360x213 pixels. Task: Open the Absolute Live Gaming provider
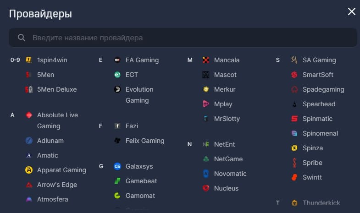click(57, 120)
